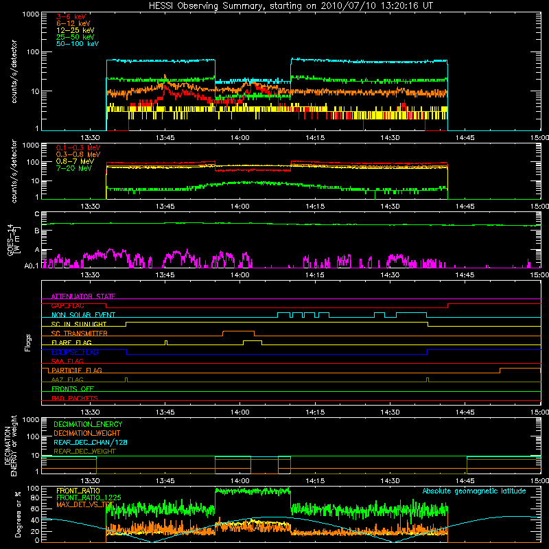Click counts/s/detector axis title of keV panel
This screenshot has width=549, height=549.
[14, 71]
